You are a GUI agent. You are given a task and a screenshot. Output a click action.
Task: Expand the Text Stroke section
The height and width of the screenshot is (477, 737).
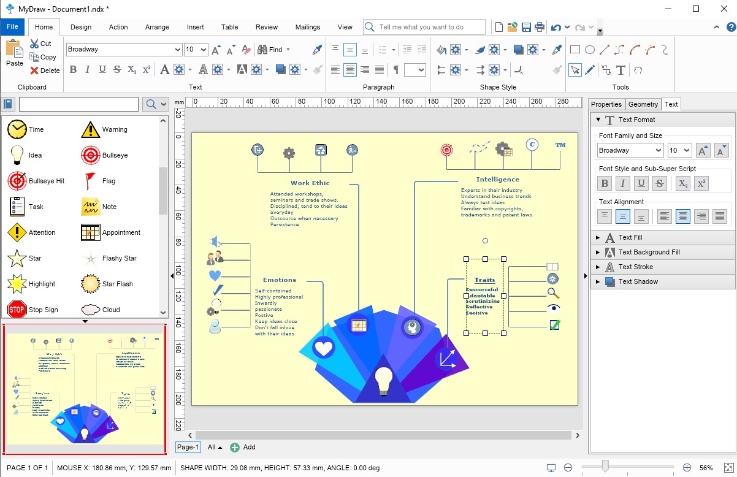(662, 267)
